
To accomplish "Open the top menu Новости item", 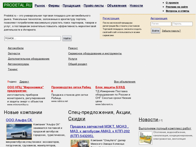I will click(136, 6).
